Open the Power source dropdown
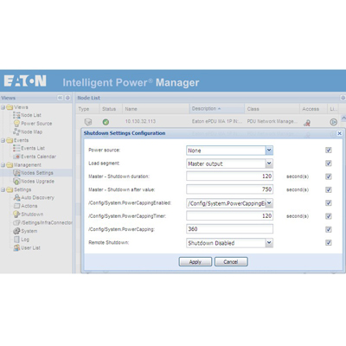346x346 pixels. click(269, 151)
